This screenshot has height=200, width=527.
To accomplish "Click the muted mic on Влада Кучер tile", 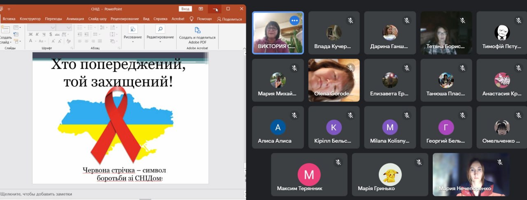I will 350,20.
